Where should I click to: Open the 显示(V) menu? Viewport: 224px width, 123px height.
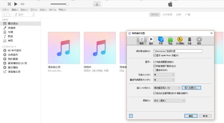pyautogui.click(x=34, y=10)
